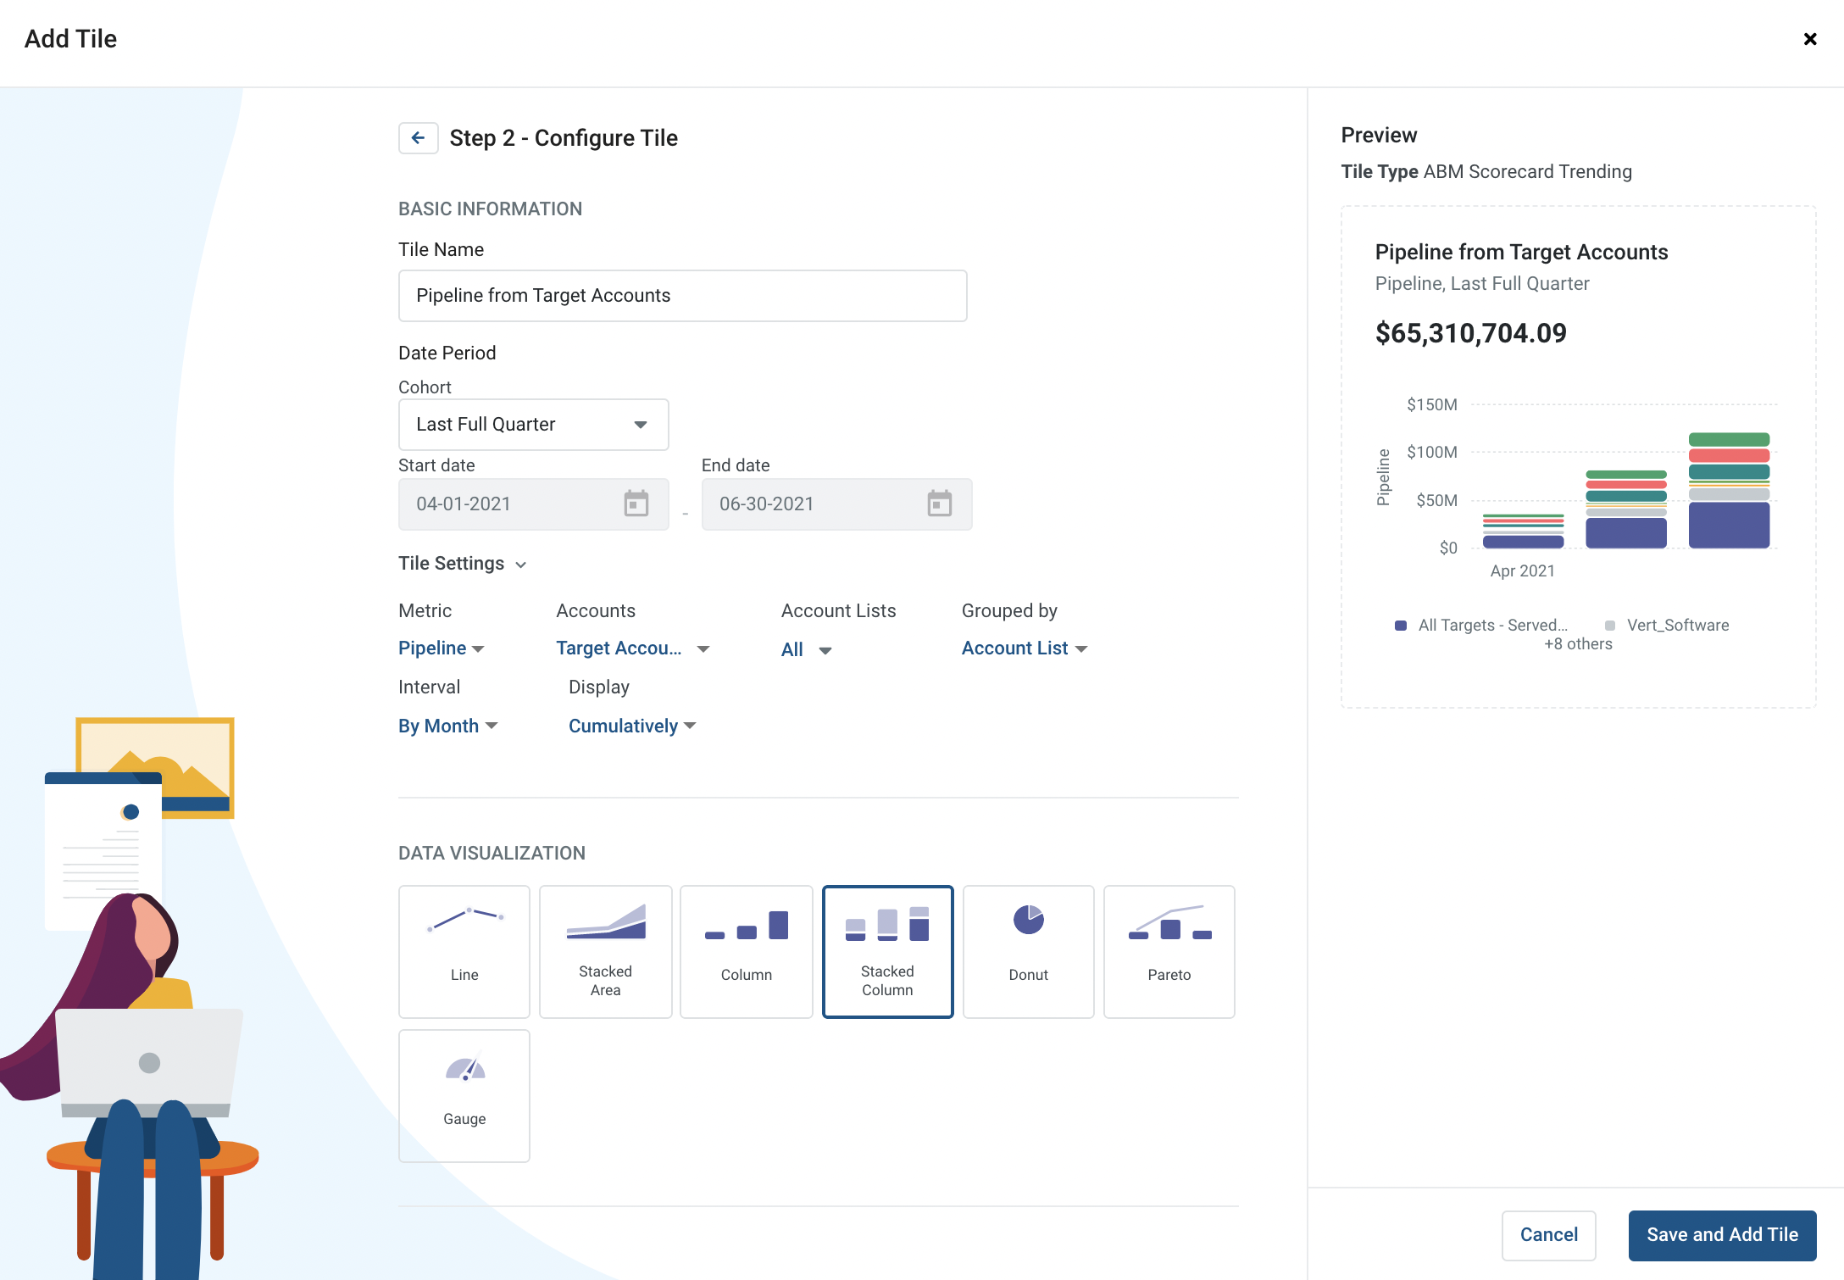This screenshot has width=1844, height=1280.
Task: Click the Vert_Software legend swatch
Action: [x=1610, y=626]
